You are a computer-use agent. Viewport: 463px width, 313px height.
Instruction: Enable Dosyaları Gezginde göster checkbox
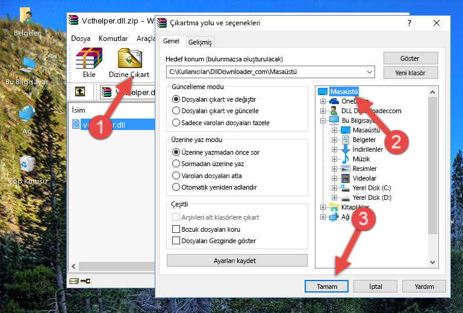176,241
